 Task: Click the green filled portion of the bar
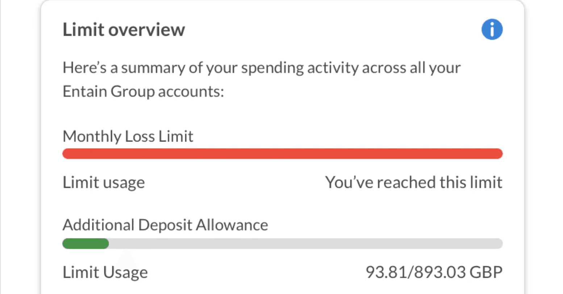click(x=85, y=243)
